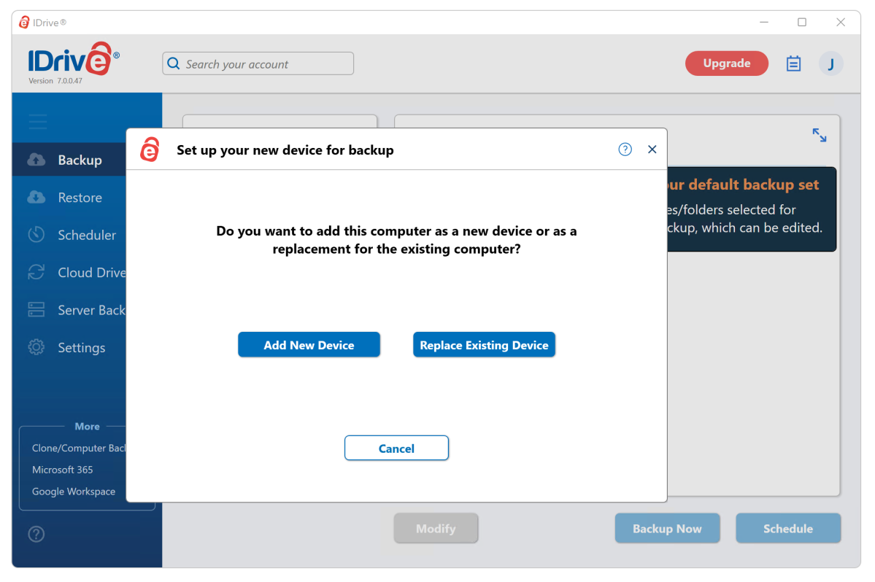875x582 pixels.
Task: Click the Add New Device button
Action: tap(309, 344)
